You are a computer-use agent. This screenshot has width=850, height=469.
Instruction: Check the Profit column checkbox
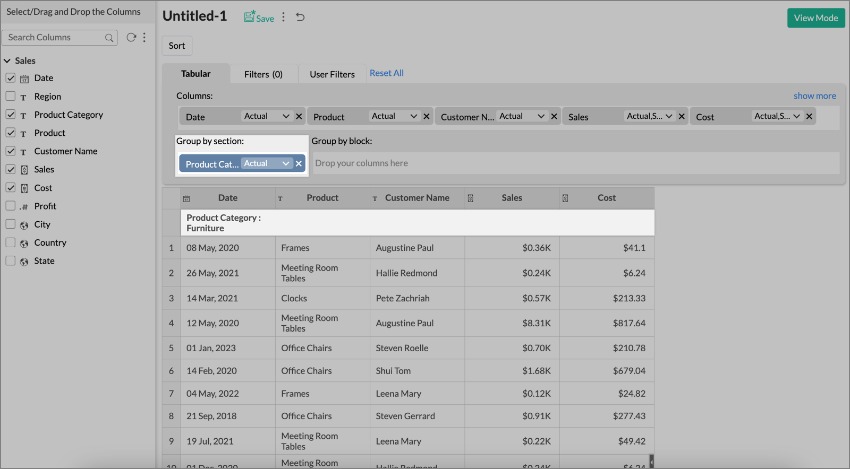tap(11, 206)
